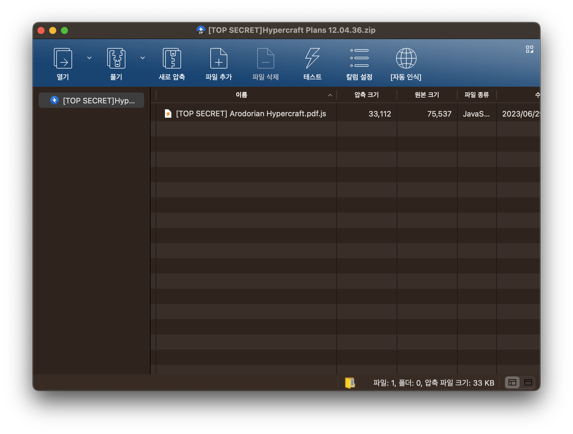Switch to single pane view layout

pos(528,382)
